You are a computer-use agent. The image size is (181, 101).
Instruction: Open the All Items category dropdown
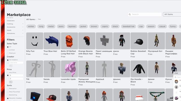[172, 14]
